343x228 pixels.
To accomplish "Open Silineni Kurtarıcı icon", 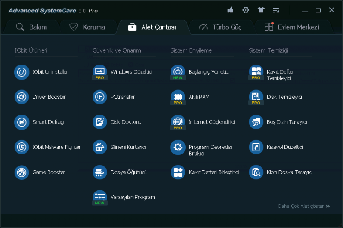I will click(100, 147).
